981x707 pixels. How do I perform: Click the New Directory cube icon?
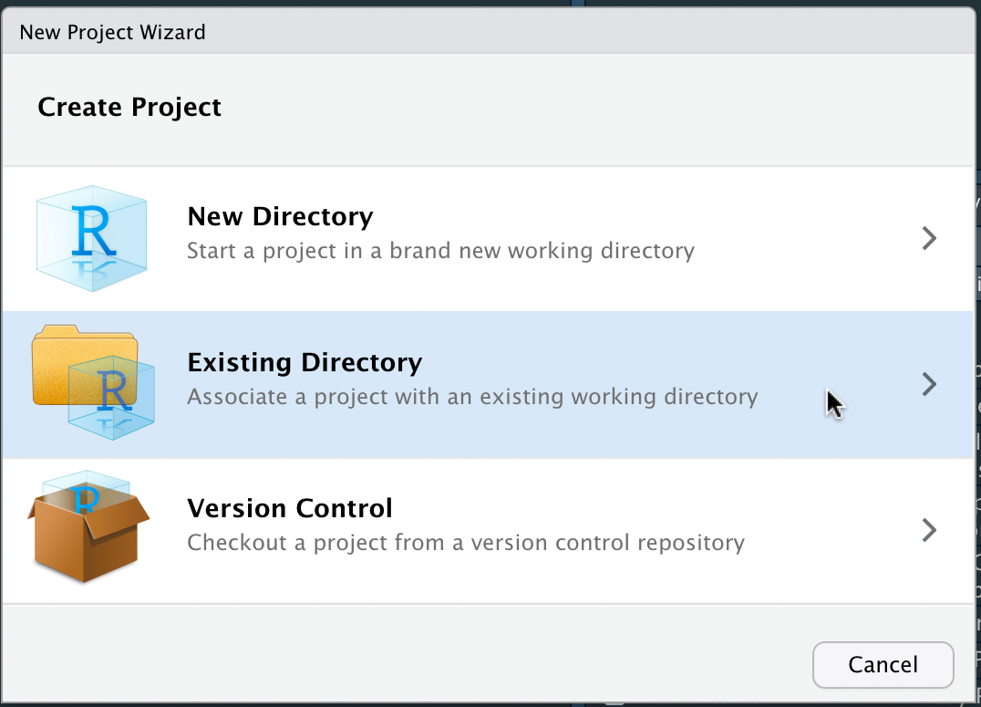[91, 239]
